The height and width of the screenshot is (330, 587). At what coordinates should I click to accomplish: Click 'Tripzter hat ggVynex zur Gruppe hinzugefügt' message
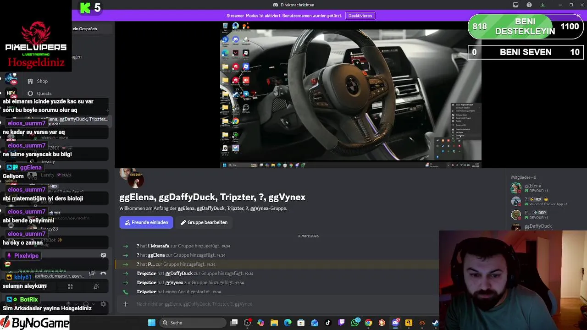tap(190, 282)
